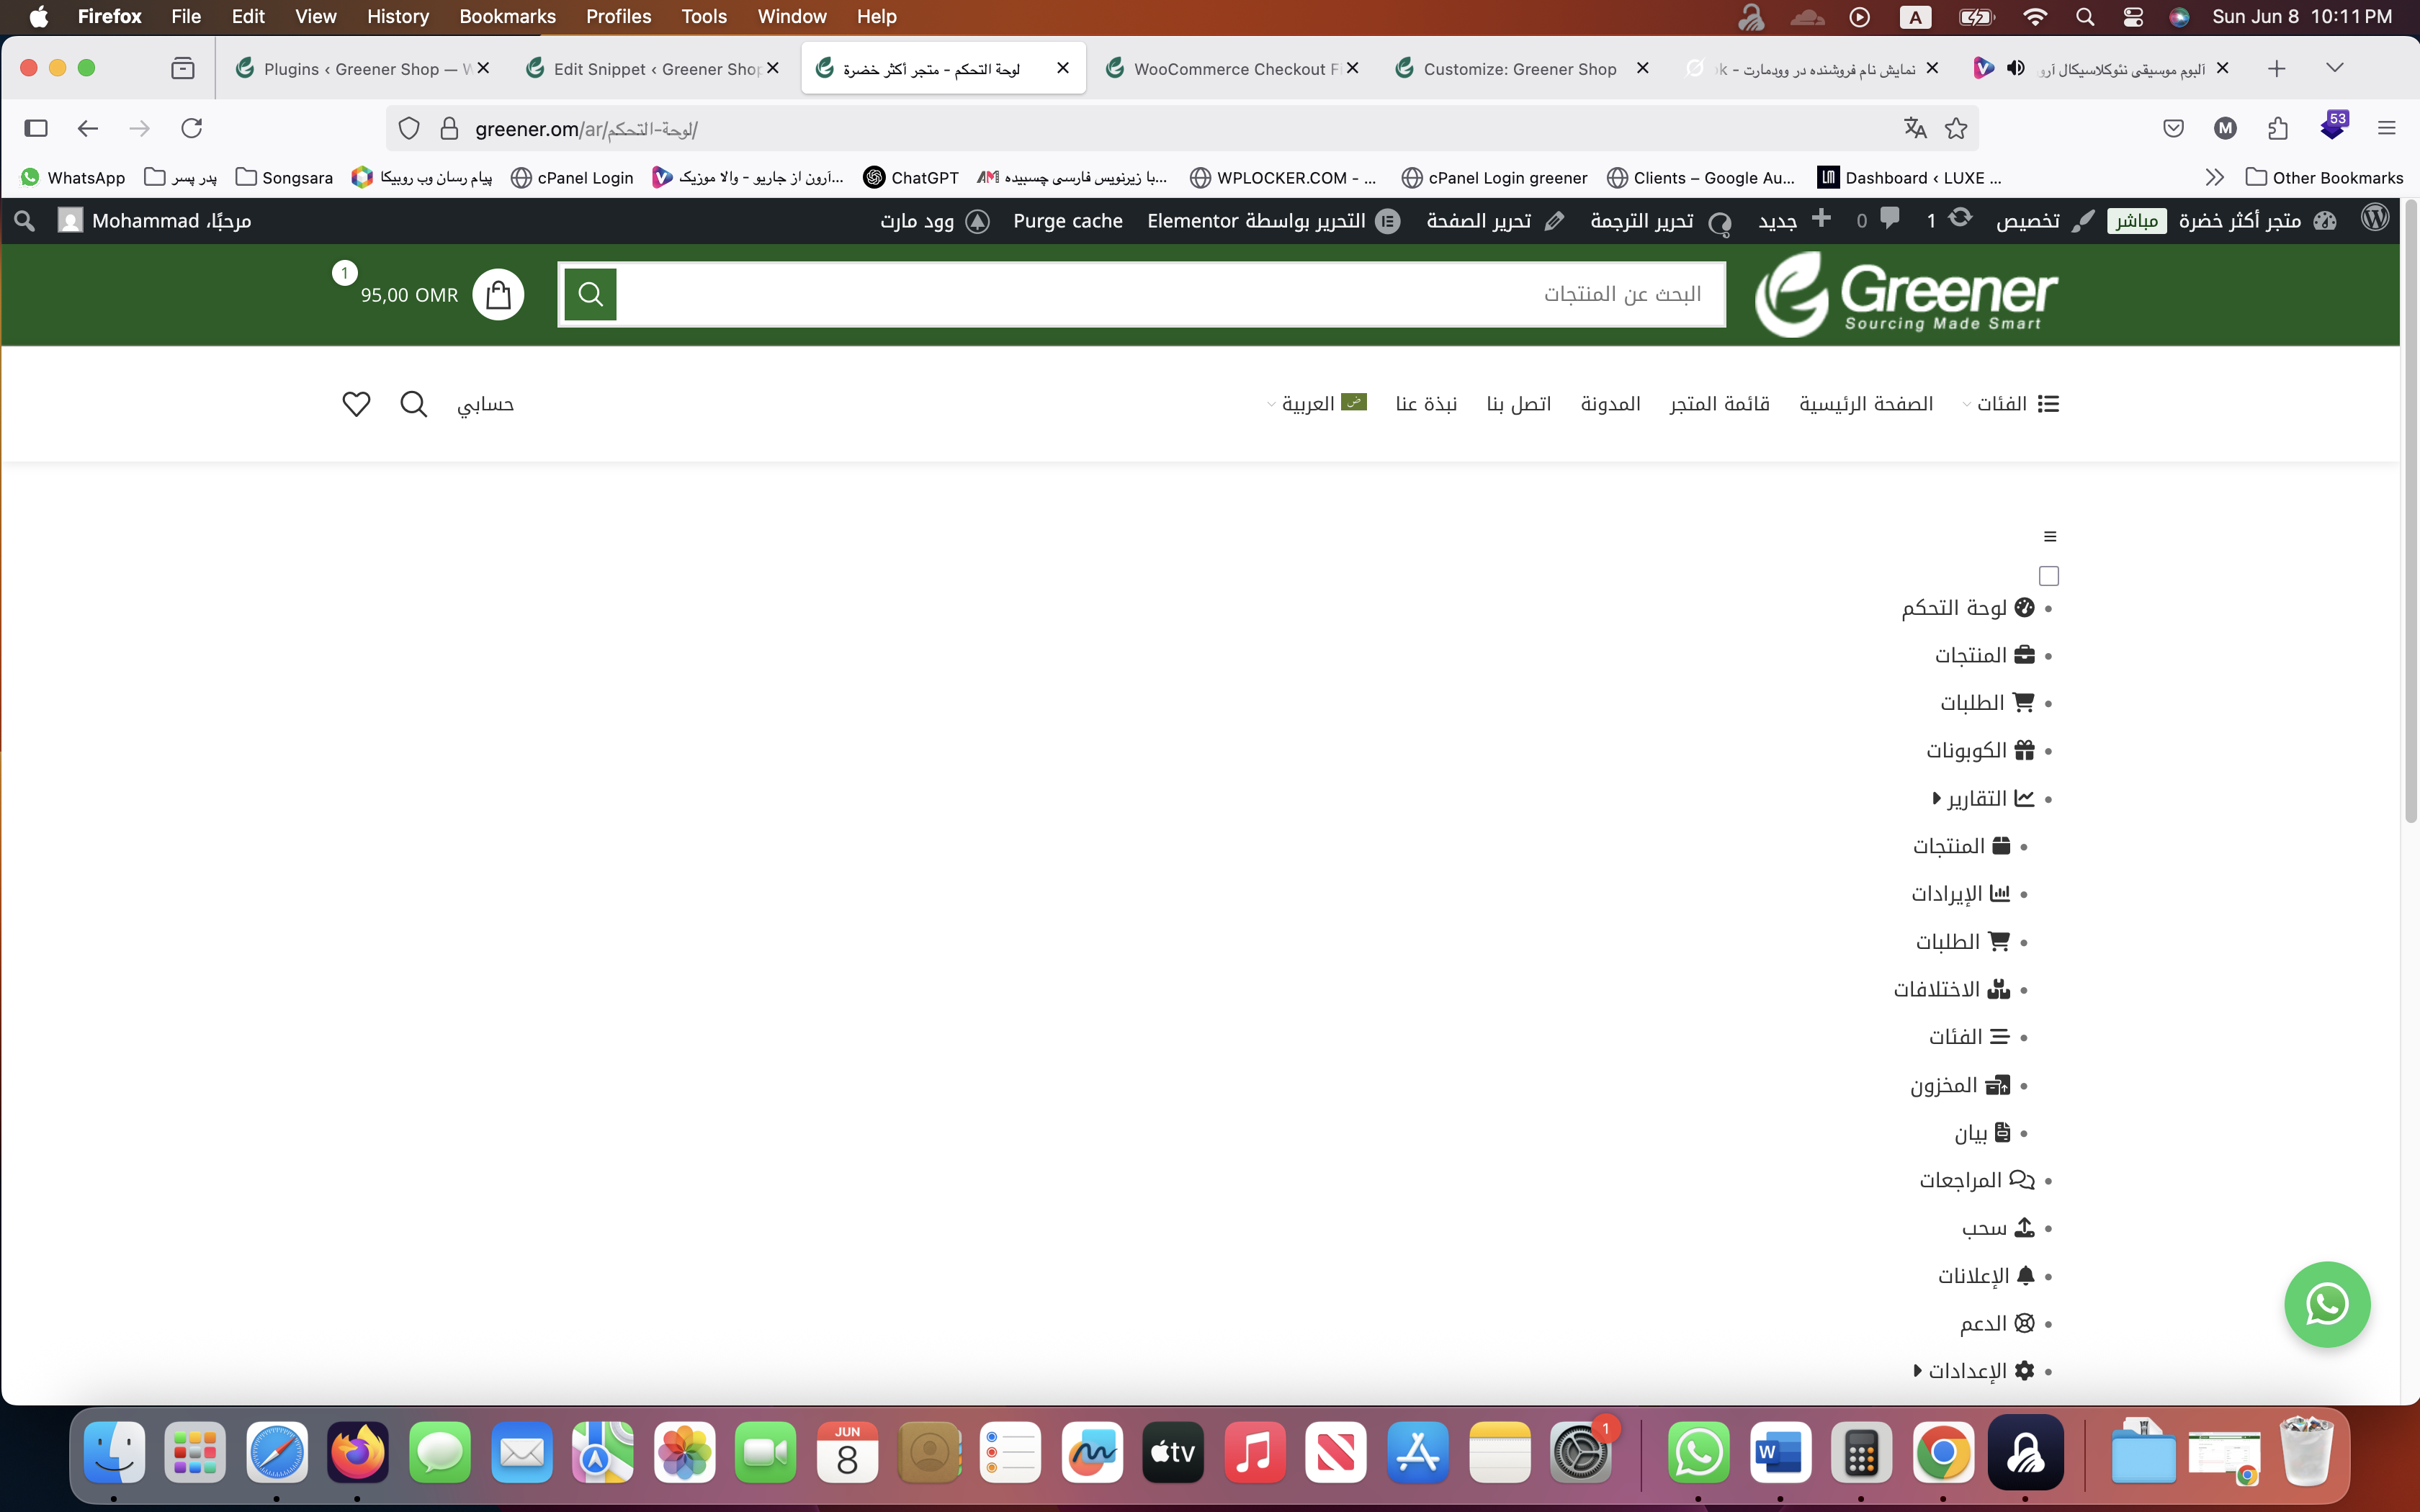This screenshot has height=1512, width=2420.
Task: Open the العربية language dropdown
Action: (1316, 403)
